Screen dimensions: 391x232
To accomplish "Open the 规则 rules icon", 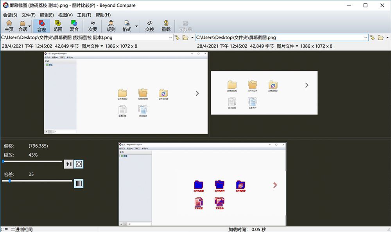I will click(111, 26).
